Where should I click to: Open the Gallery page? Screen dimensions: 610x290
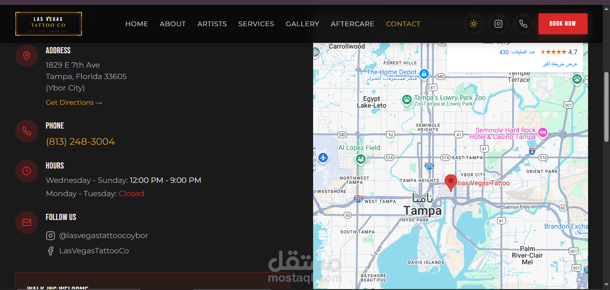303,24
